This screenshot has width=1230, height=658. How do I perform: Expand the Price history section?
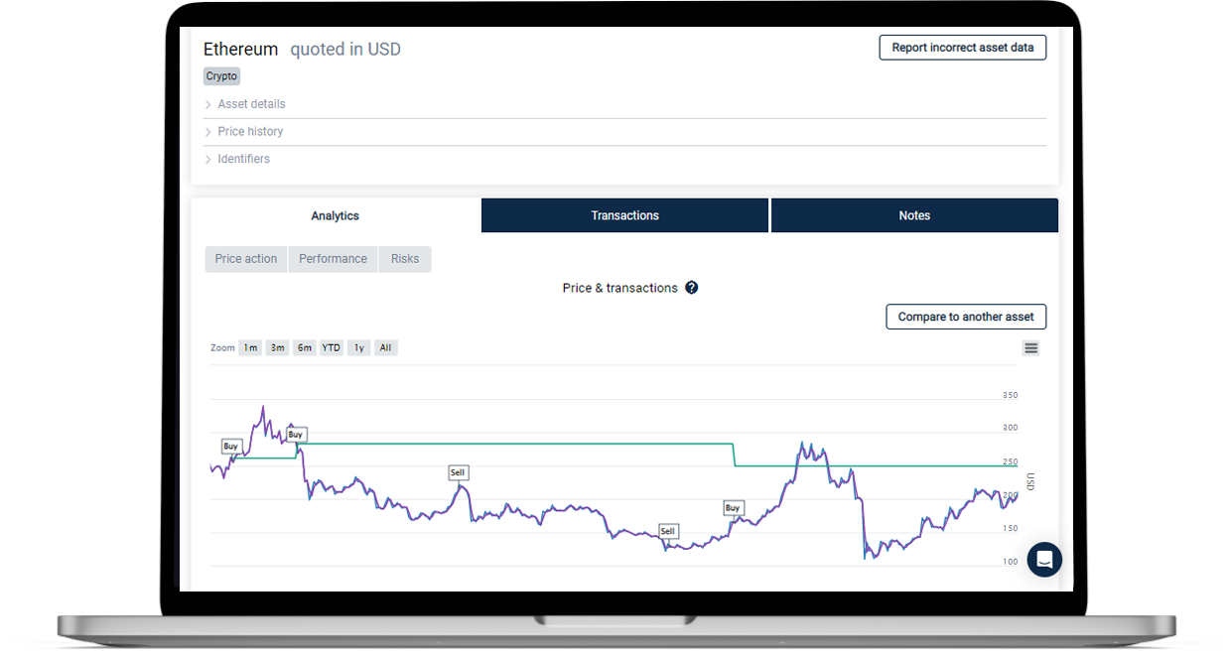click(624, 132)
